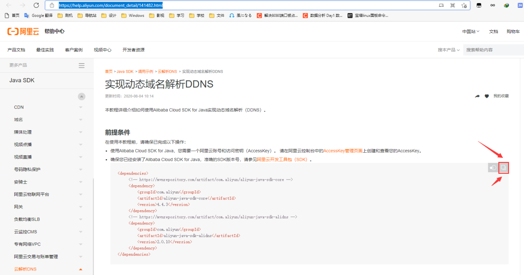Toggle the eye icon on the code block
Viewport: 524px width, 275px height.
click(492, 168)
